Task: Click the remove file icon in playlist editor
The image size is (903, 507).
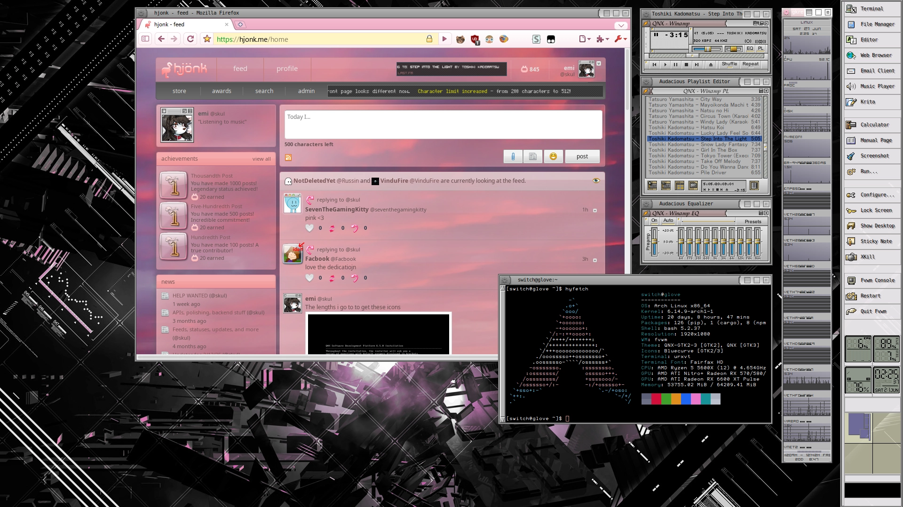Action: 666,186
